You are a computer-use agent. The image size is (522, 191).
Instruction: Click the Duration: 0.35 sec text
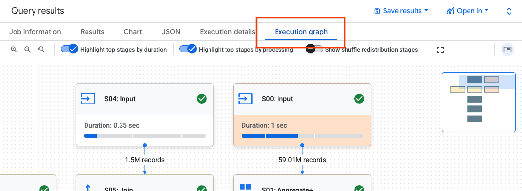click(111, 126)
